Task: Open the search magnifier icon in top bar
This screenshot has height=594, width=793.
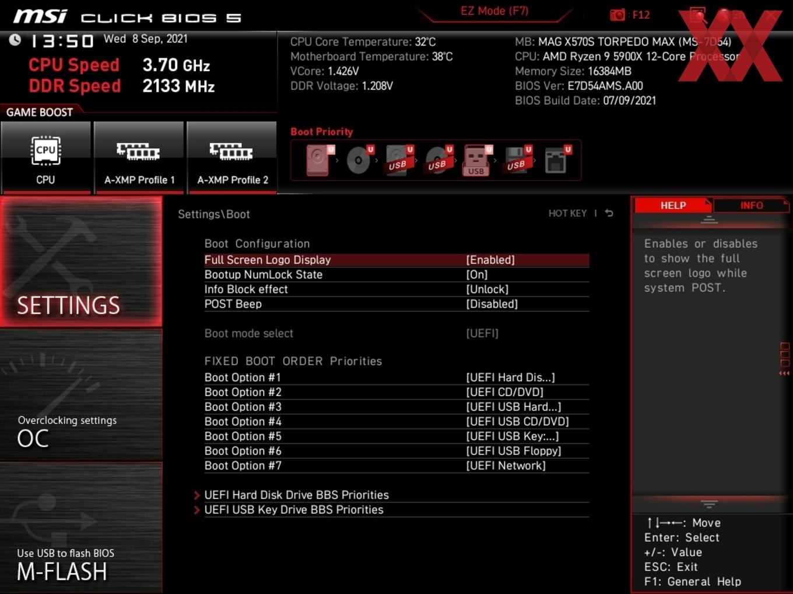Action: coord(698,15)
